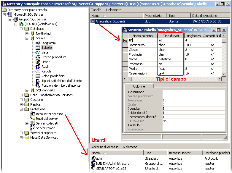Toggle Ammetti Null for the Media column
Viewport: 232px width, 173px height.
pos(212,69)
